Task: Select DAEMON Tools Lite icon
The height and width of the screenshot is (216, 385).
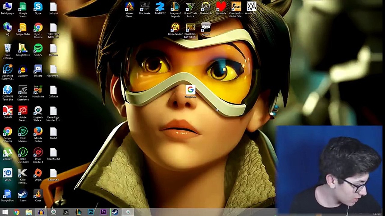Action: pos(8,93)
